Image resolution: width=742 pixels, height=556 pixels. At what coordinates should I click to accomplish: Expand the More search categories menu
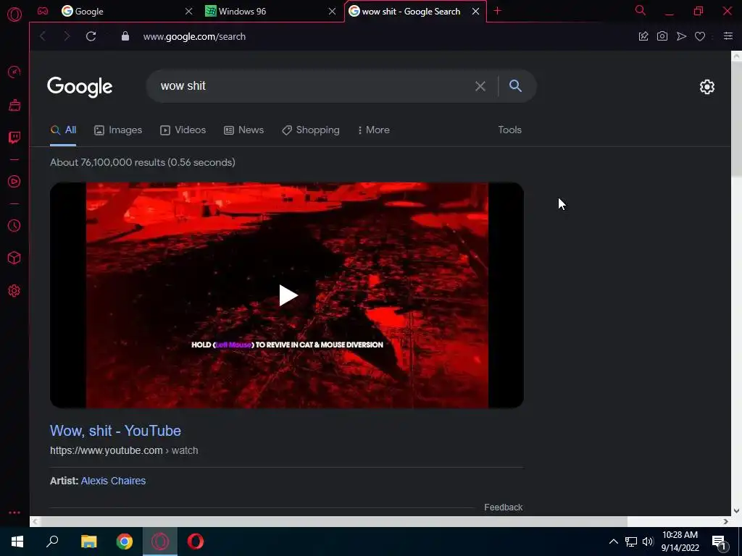pos(374,130)
